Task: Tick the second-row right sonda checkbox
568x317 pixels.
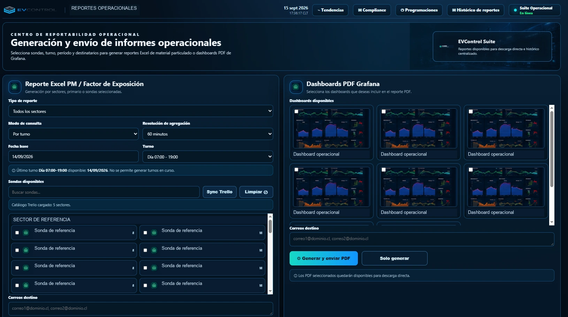Action: 145,250
